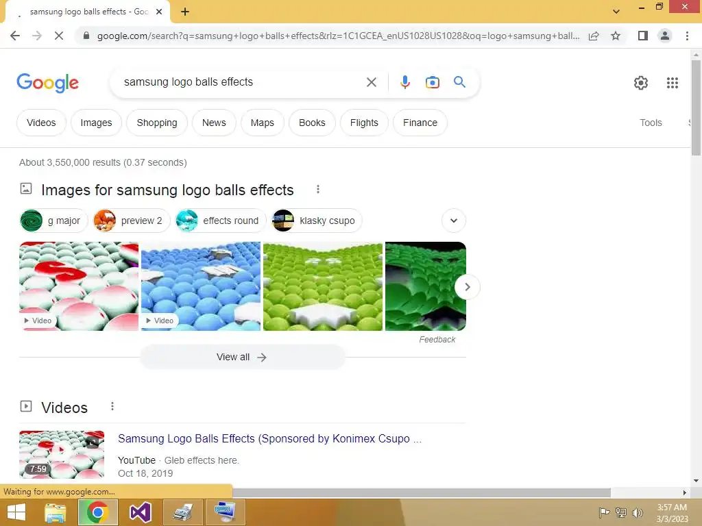This screenshot has height=526, width=702.
Task: Open Visual Studio from taskbar
Action: pyautogui.click(x=140, y=512)
